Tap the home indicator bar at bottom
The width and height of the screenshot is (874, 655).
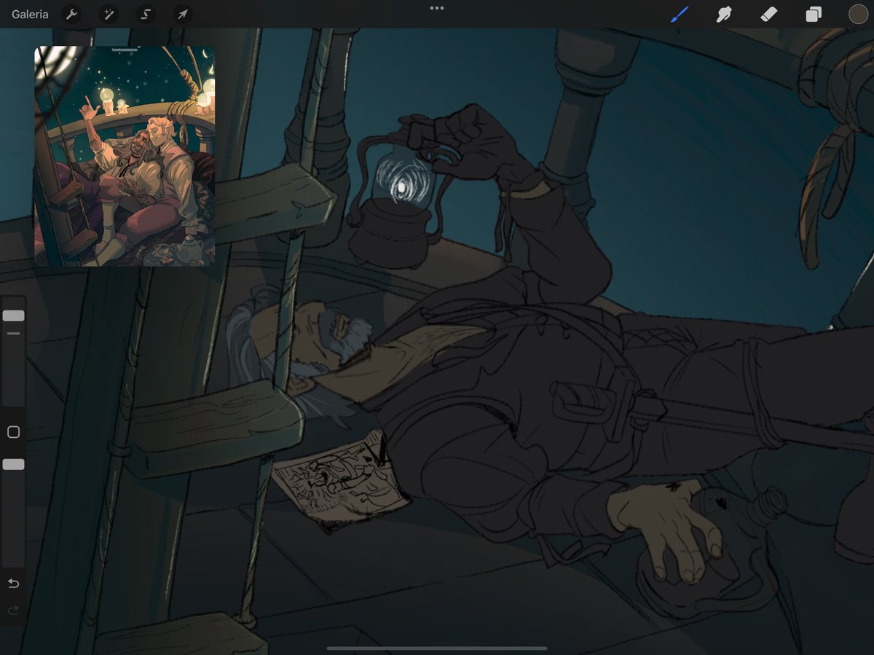tap(437, 648)
